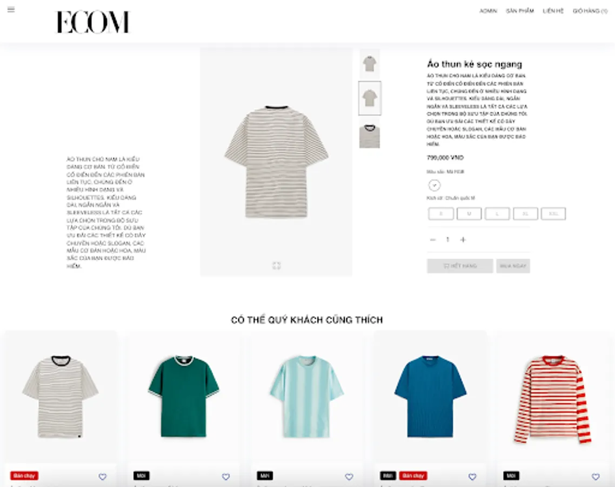This screenshot has height=487, width=615.
Task: Favorite the striped gray t-shirt with heart
Action: 102,476
